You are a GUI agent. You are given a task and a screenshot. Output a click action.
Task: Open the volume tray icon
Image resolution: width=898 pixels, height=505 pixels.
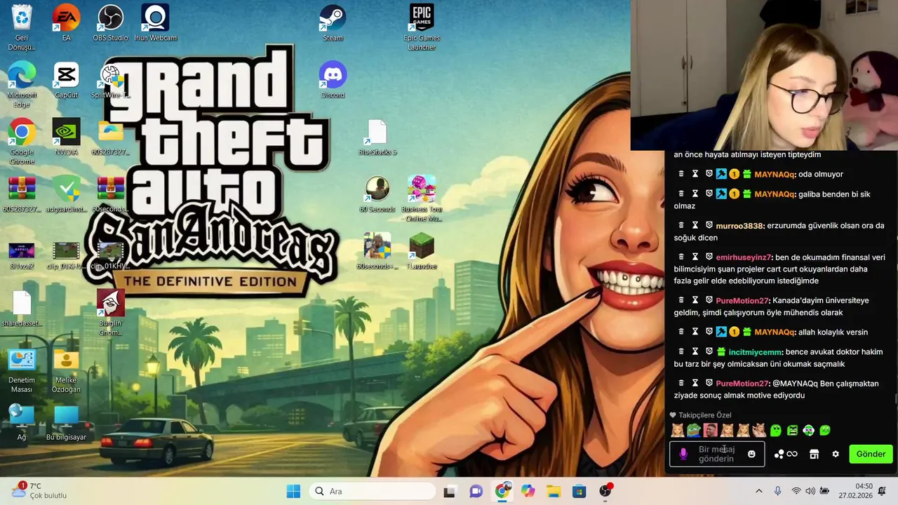810,492
